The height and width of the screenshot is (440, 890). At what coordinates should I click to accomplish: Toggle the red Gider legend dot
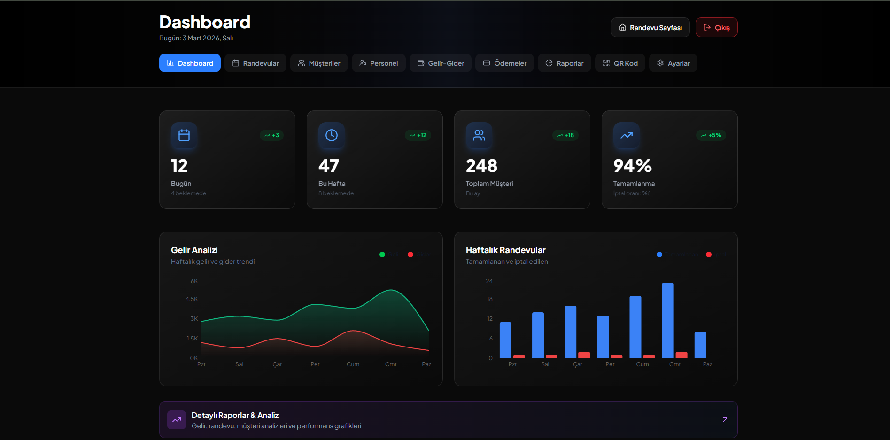[x=410, y=255]
